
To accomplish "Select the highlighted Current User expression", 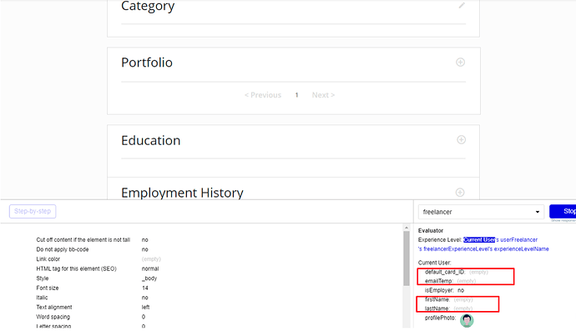I will [x=479, y=239].
